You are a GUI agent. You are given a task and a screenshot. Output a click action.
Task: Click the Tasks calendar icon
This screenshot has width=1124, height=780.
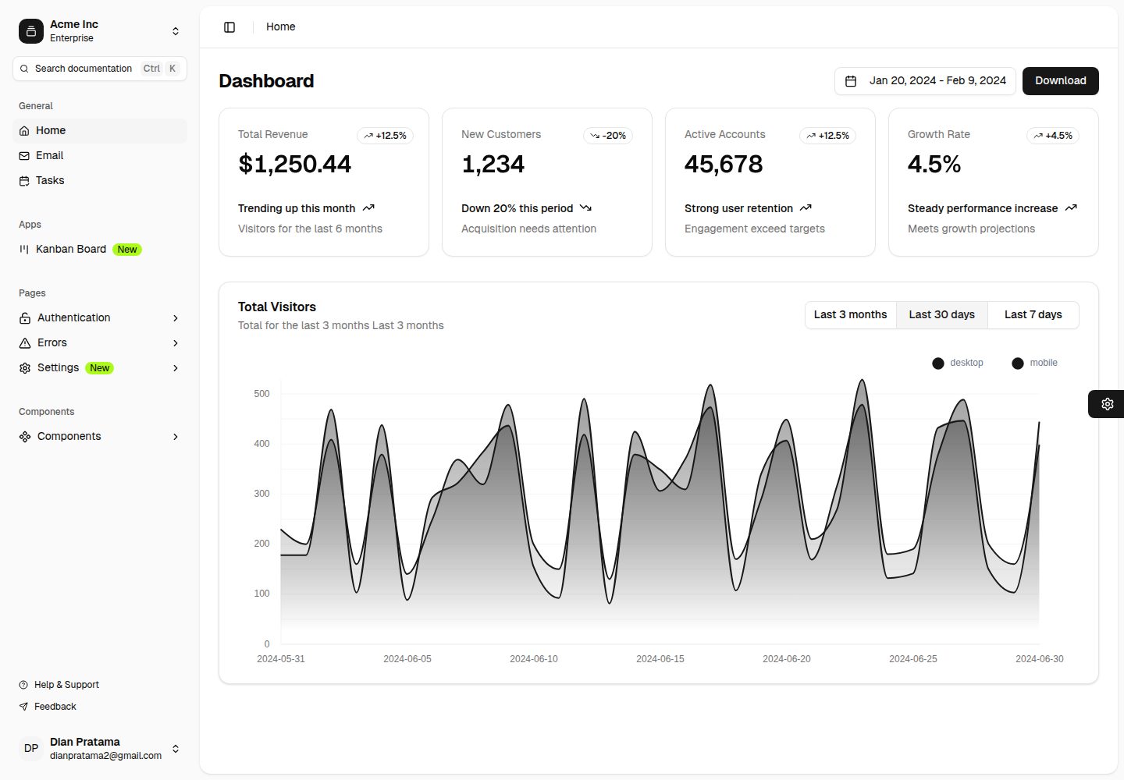coord(24,181)
